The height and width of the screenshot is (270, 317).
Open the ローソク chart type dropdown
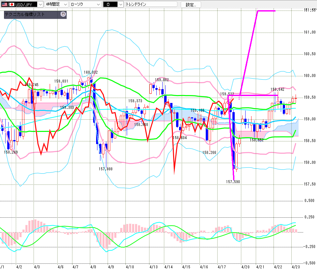tap(98, 4)
